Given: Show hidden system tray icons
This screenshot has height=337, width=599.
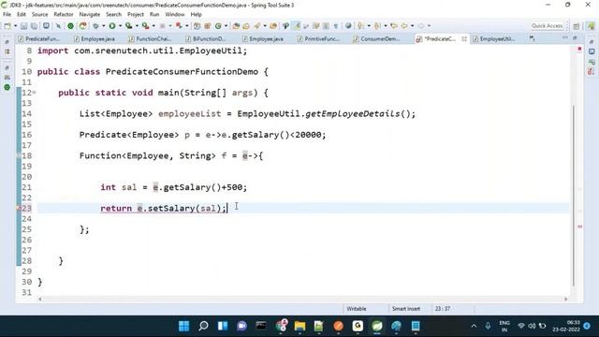Looking at the screenshot, I should (x=474, y=326).
